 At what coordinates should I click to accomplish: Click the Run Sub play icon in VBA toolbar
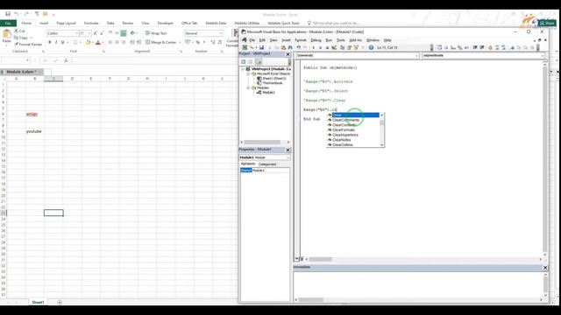(x=314, y=47)
